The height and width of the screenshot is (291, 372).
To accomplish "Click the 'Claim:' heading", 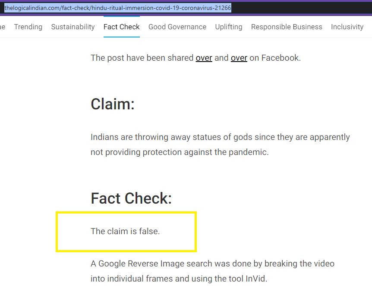I will pos(113,104).
